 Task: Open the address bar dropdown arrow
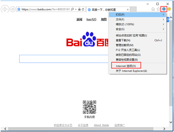click(76, 9)
